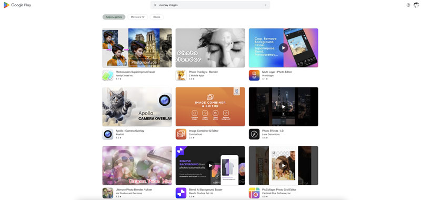The image size is (421, 200).
Task: Clear the search field with X
Action: coord(266,5)
